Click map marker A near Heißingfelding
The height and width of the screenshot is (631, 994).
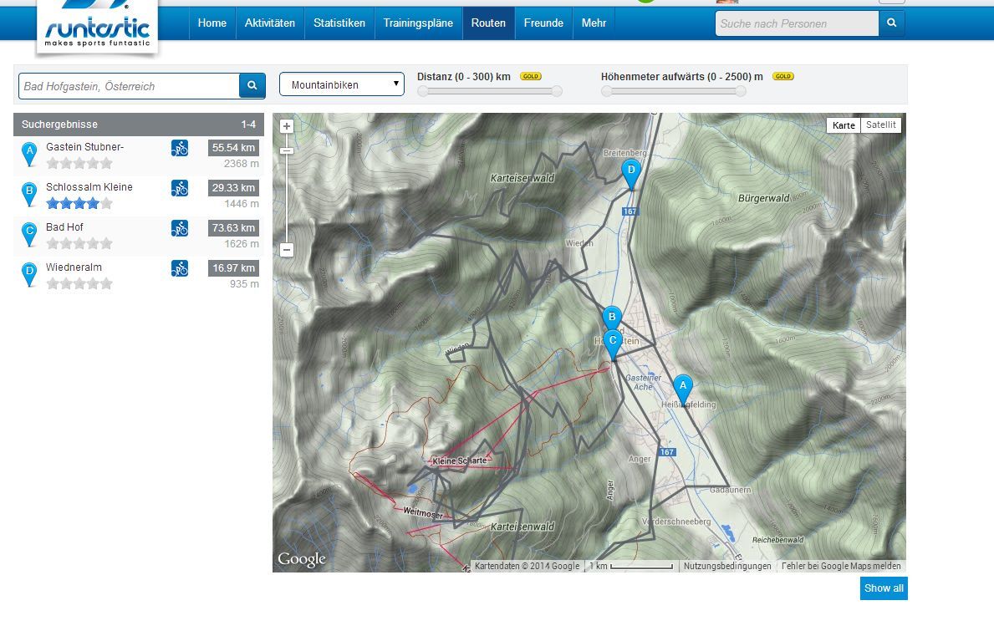(683, 386)
